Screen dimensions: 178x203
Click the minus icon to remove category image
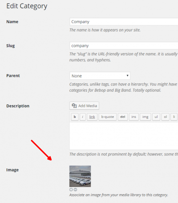tap(75, 190)
